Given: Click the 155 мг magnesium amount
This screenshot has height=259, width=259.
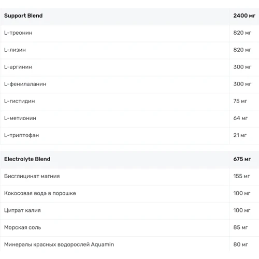Looking at the screenshot, I should click(x=241, y=176).
